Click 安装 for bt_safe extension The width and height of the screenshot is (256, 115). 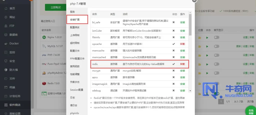coord(182,22)
